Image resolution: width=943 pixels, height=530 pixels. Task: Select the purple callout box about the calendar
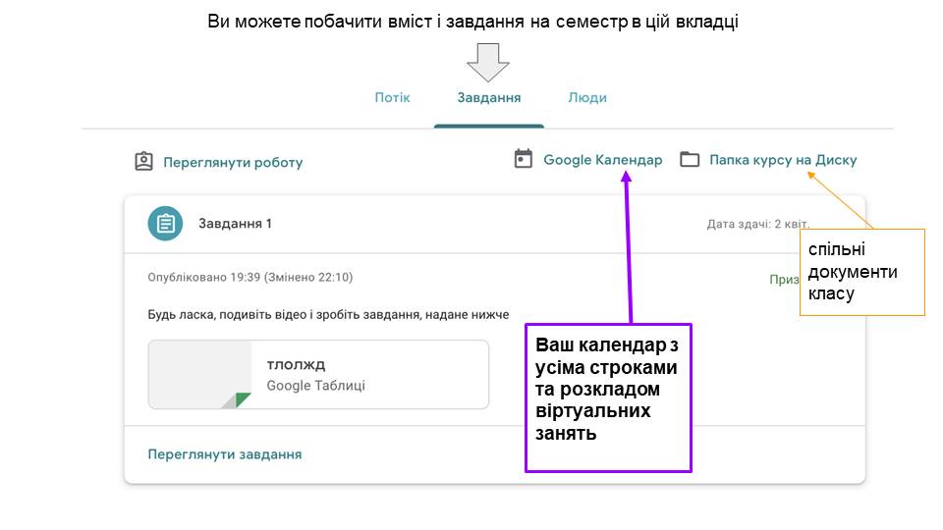click(608, 397)
